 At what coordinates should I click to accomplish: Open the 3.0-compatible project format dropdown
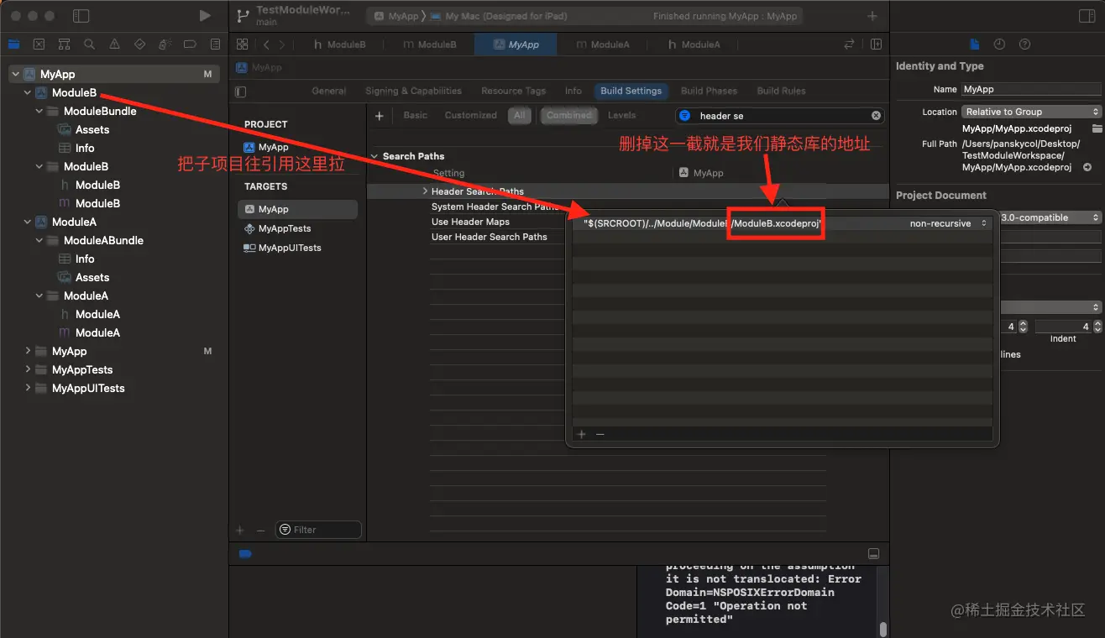(1050, 217)
